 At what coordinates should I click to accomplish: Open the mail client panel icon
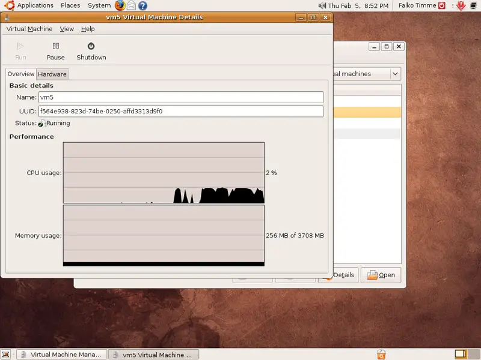coord(131,5)
